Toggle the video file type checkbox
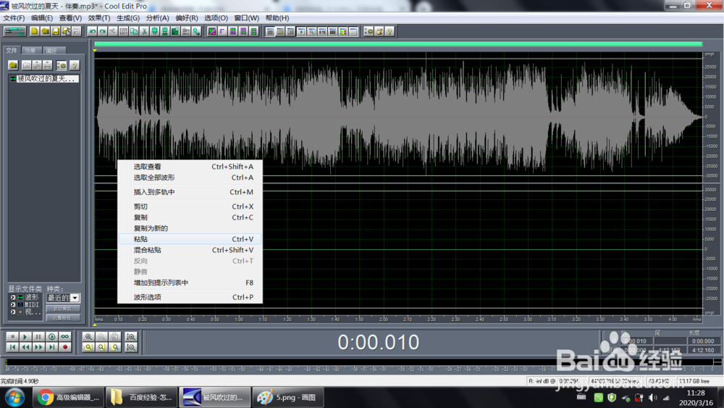Screen dimensions: 724x408 pyautogui.click(x=13, y=312)
